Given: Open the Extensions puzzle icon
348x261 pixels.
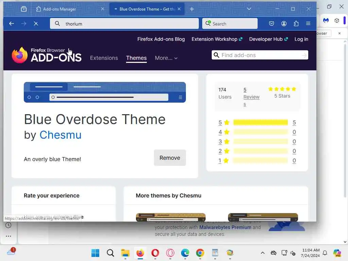Looking at the screenshot, I should (x=296, y=23).
